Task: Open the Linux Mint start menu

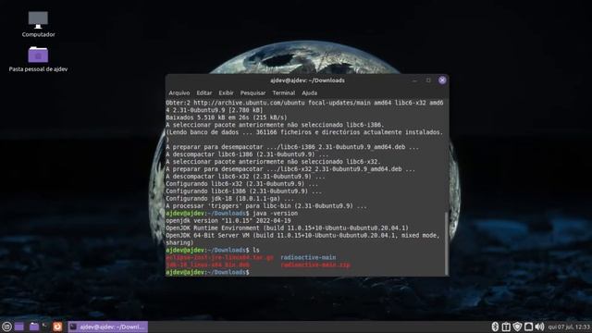Action: tap(6, 327)
